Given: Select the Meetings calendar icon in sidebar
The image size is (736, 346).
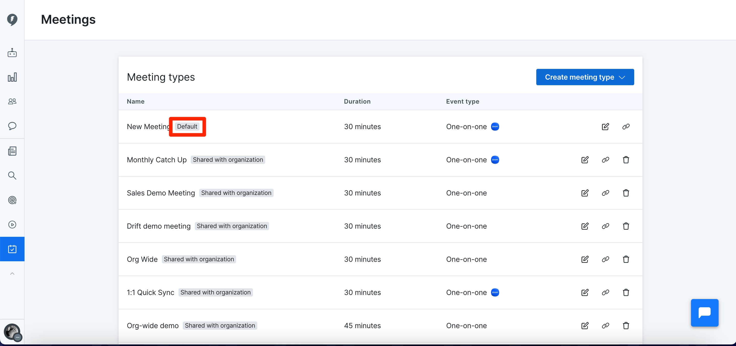Looking at the screenshot, I should coord(12,249).
